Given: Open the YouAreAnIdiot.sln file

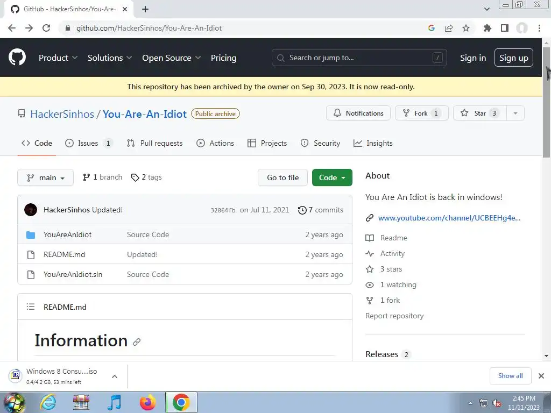Looking at the screenshot, I should coord(73,274).
